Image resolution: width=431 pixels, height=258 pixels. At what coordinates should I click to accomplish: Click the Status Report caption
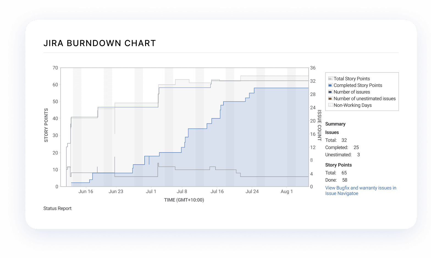[x=57, y=208]
